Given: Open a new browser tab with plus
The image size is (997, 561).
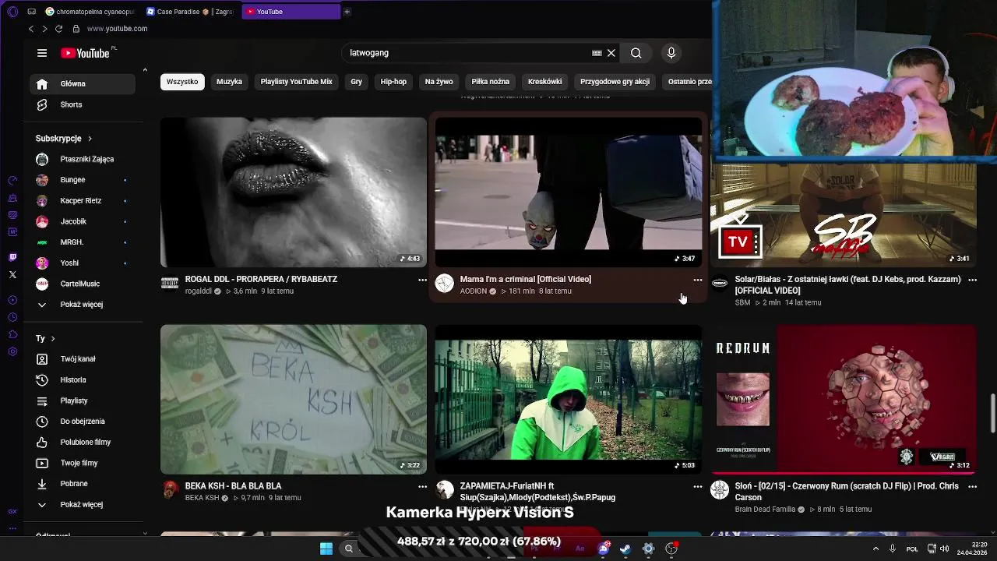Looking at the screenshot, I should pos(347,12).
